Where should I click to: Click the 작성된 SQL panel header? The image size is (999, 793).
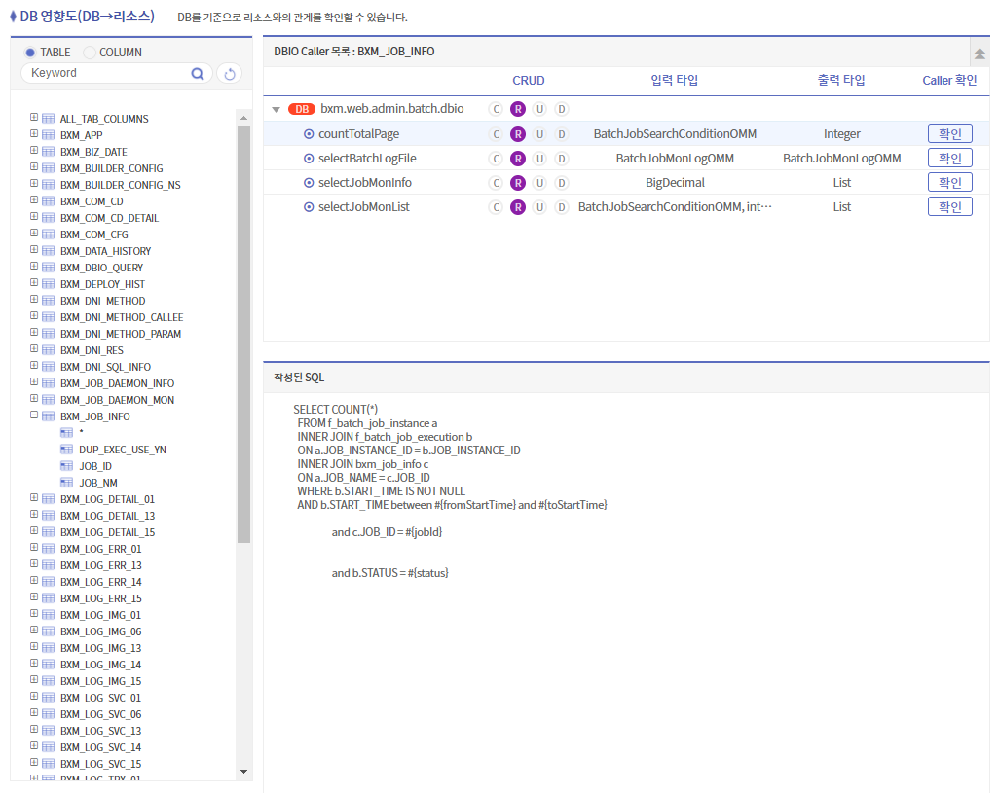click(x=626, y=378)
